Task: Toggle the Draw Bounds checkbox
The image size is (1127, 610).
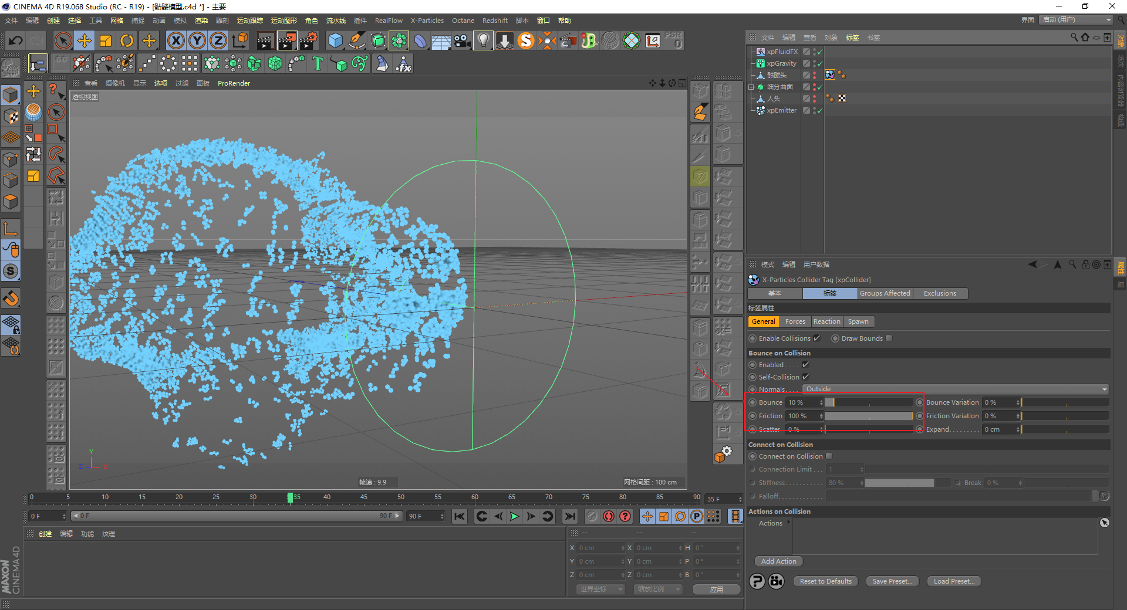Action: (889, 338)
